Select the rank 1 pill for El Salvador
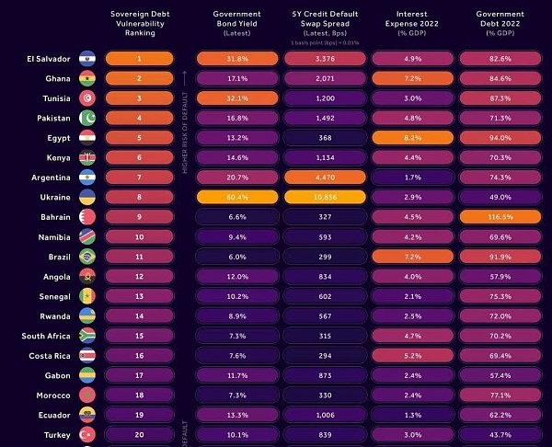The width and height of the screenshot is (552, 447). pyautogui.click(x=140, y=59)
